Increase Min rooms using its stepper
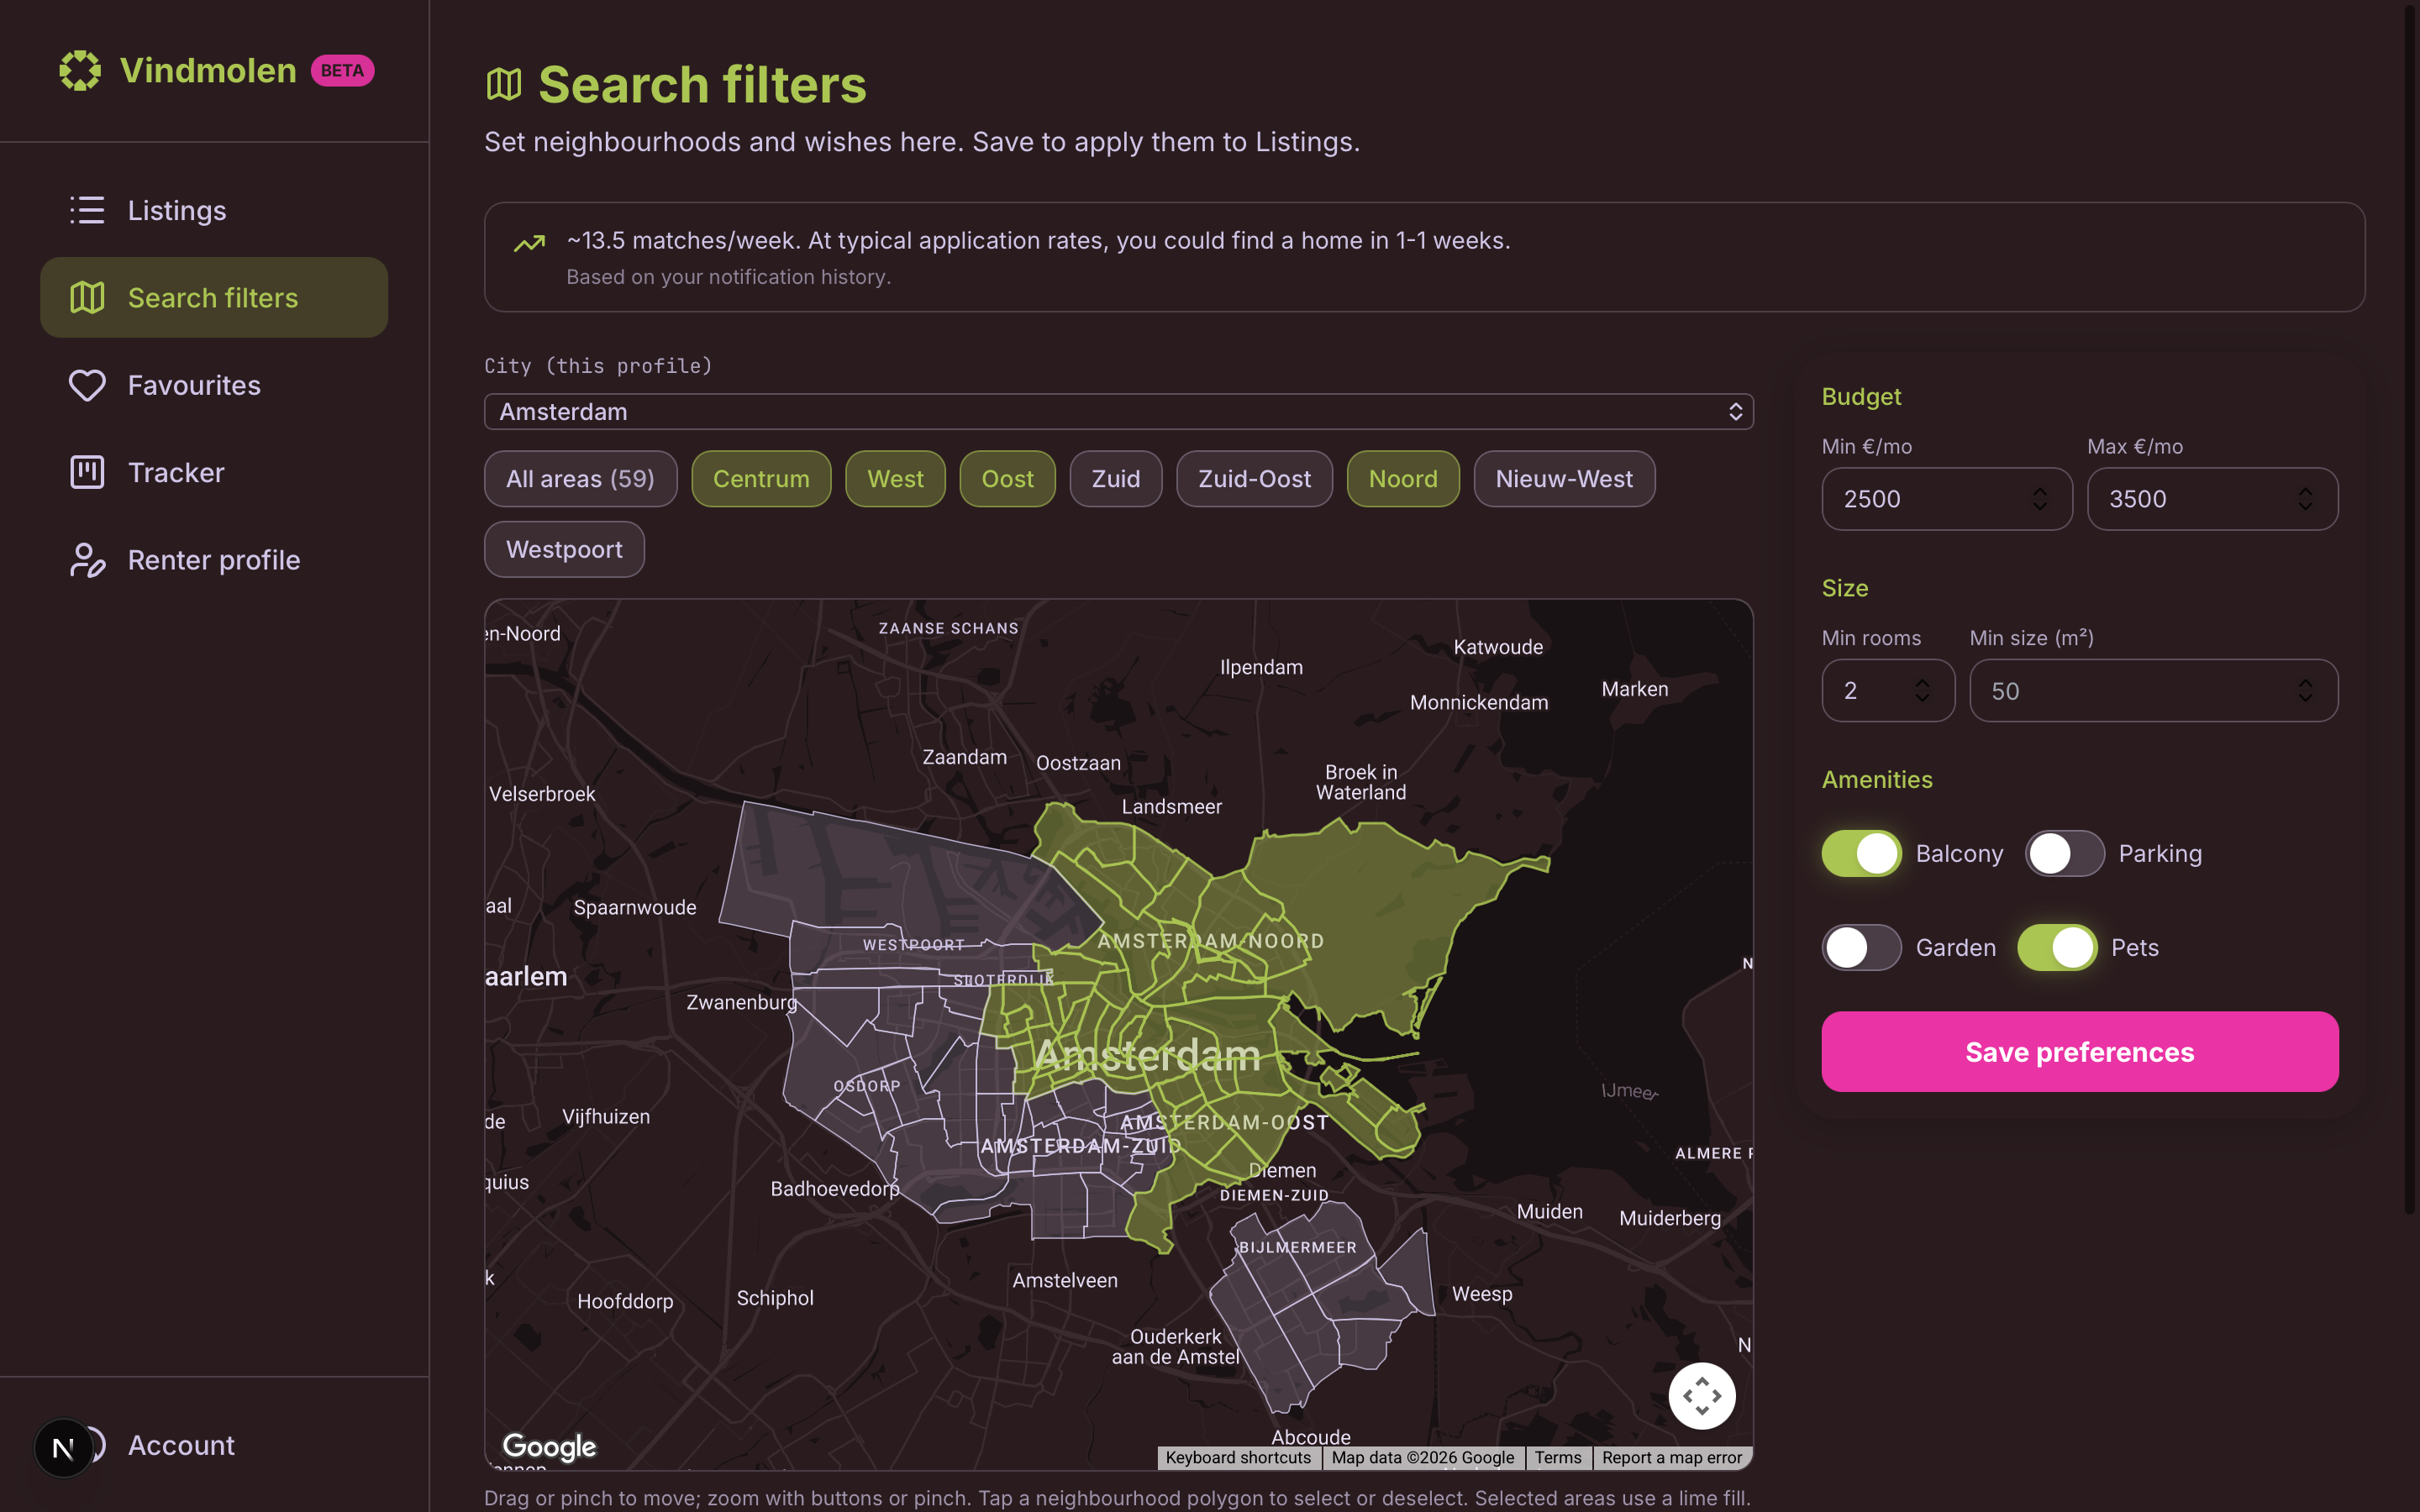Screen dimensions: 2420x1512 (x=1921, y=683)
